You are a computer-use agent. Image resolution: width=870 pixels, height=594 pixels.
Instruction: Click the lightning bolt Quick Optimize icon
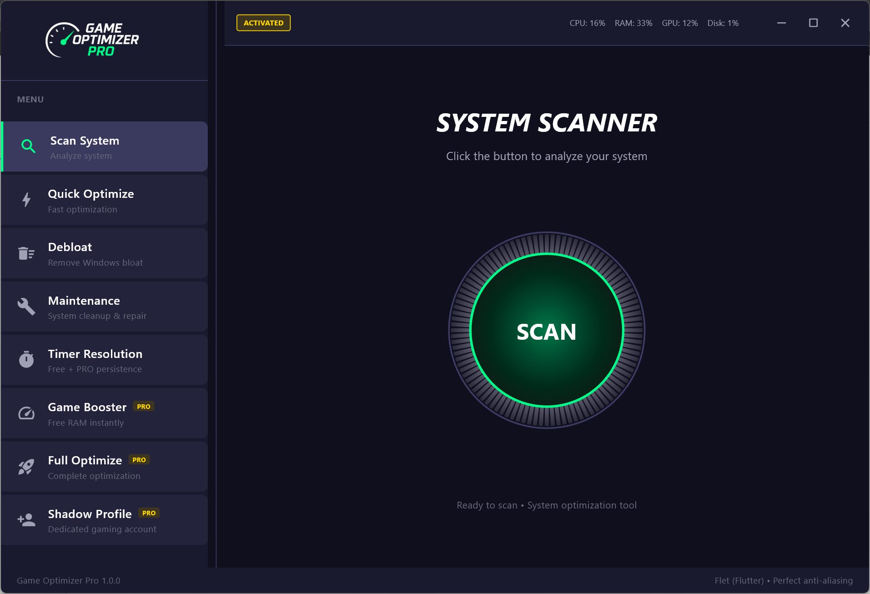click(26, 200)
